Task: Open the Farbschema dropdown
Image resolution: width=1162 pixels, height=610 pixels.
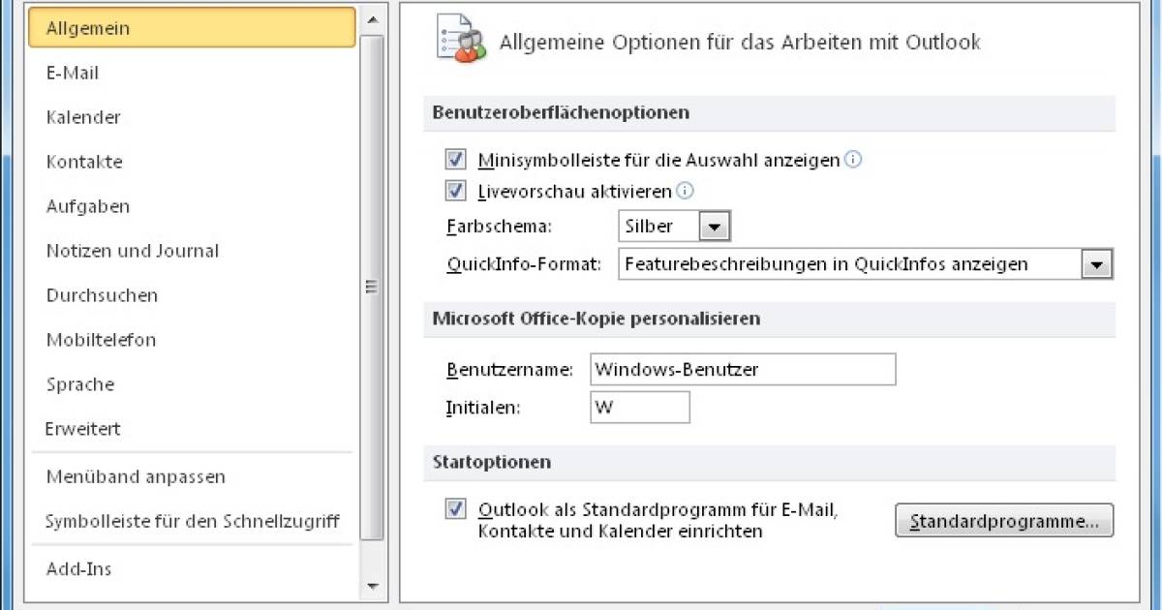Action: point(716,226)
